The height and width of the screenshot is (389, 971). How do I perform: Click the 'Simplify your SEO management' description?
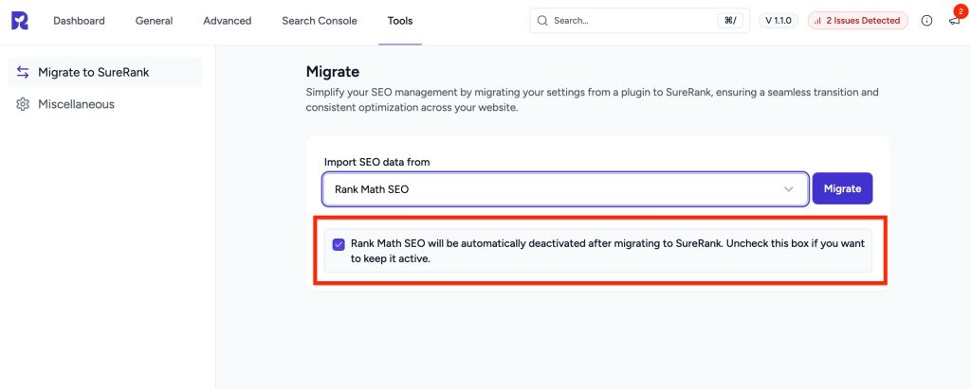point(592,99)
